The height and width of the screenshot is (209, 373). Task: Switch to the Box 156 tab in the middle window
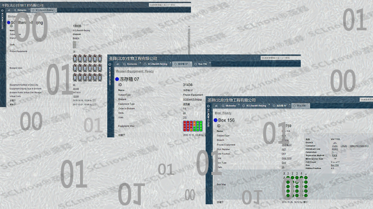[201, 64]
